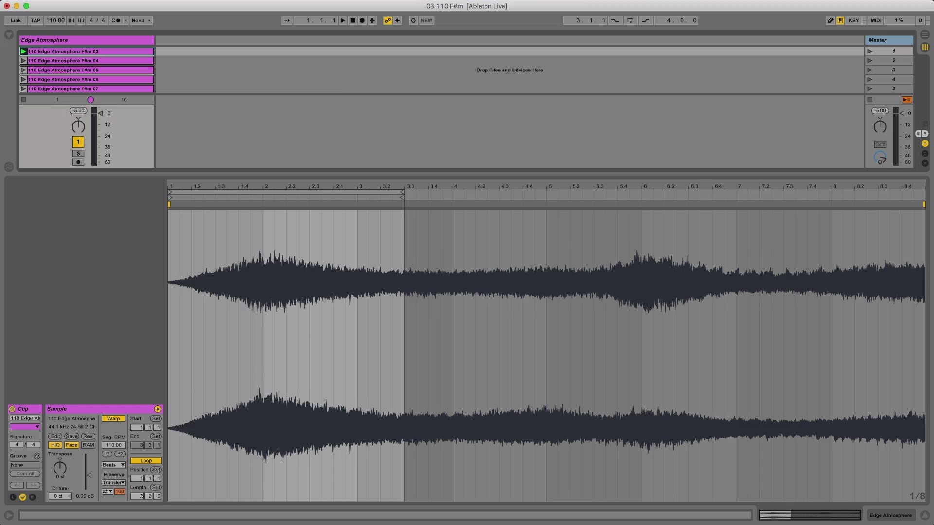Show the sample box waveform icon
Viewport: 934px width, 525px height.
(23, 497)
